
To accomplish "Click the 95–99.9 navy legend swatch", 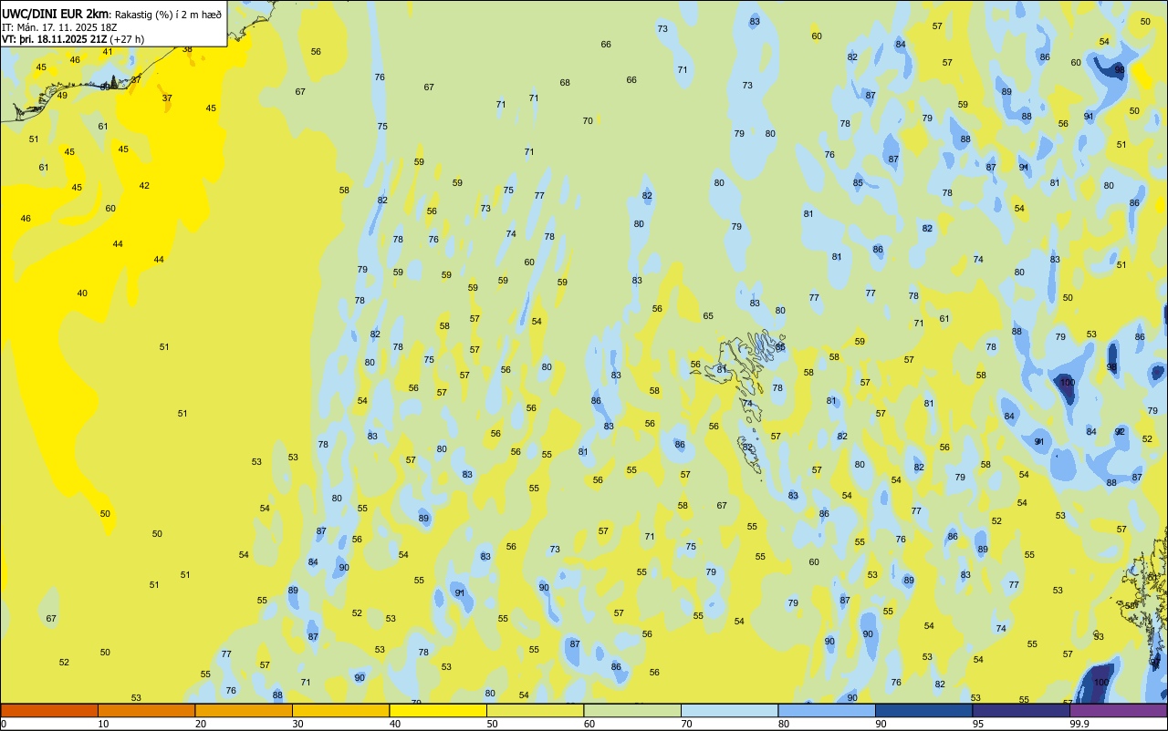I will tap(1021, 710).
